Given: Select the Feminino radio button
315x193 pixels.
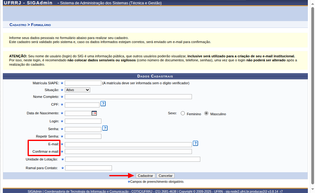Looking at the screenshot, I should point(183,113).
